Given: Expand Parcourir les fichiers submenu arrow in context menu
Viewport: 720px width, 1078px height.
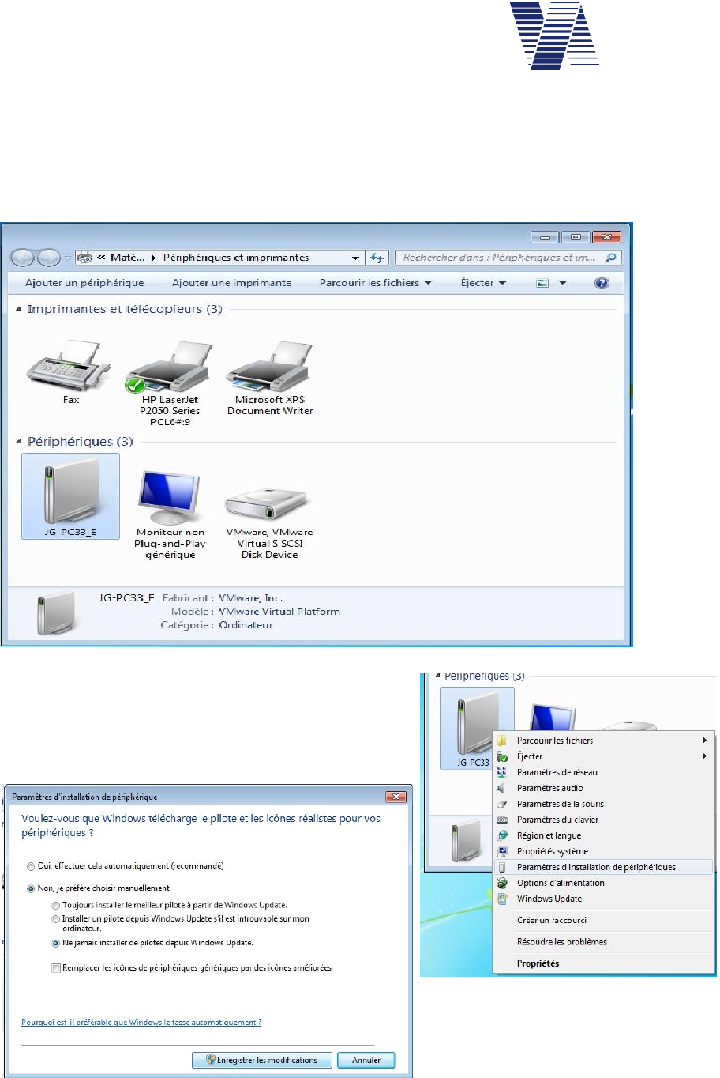Looking at the screenshot, I should [705, 741].
